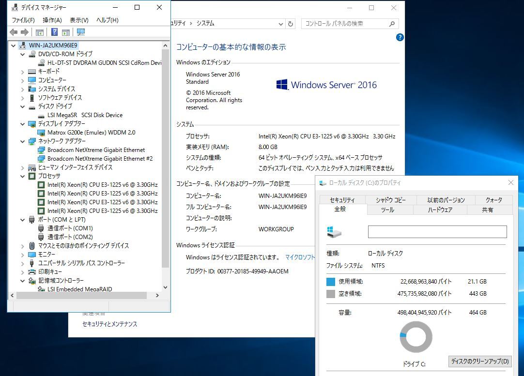Click the Back arrow in Device Manager toolbar

tap(14, 32)
